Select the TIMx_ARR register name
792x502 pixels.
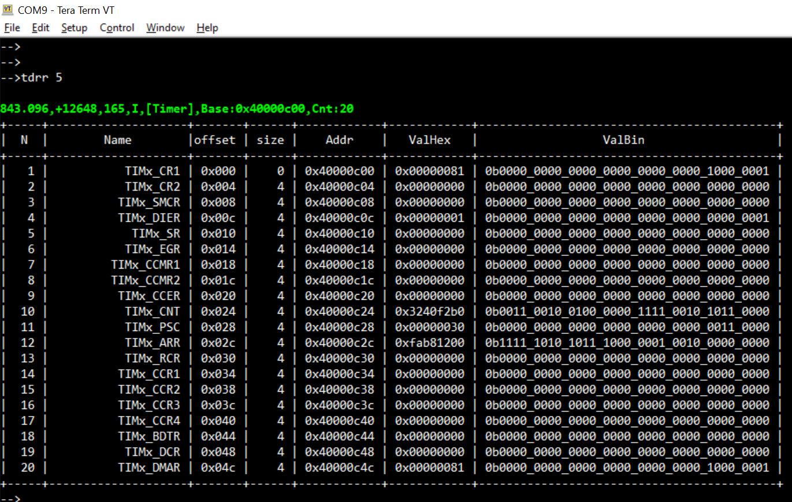pyautogui.click(x=153, y=343)
